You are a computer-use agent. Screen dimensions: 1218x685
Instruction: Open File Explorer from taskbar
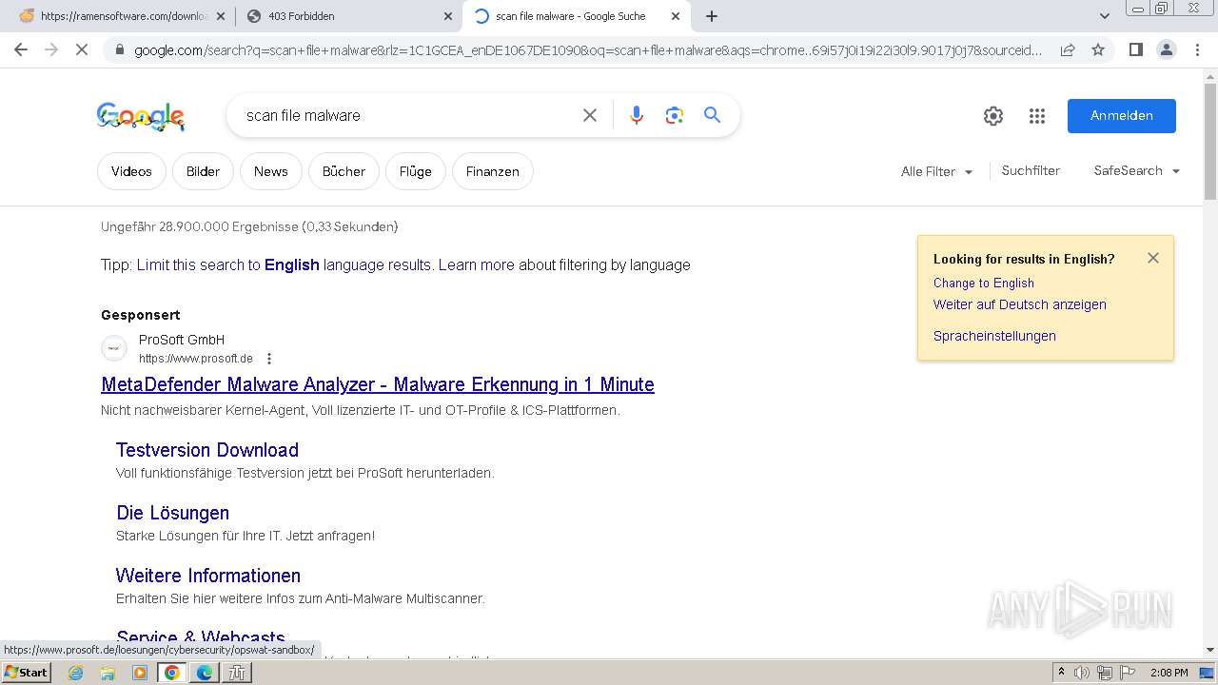pos(108,673)
